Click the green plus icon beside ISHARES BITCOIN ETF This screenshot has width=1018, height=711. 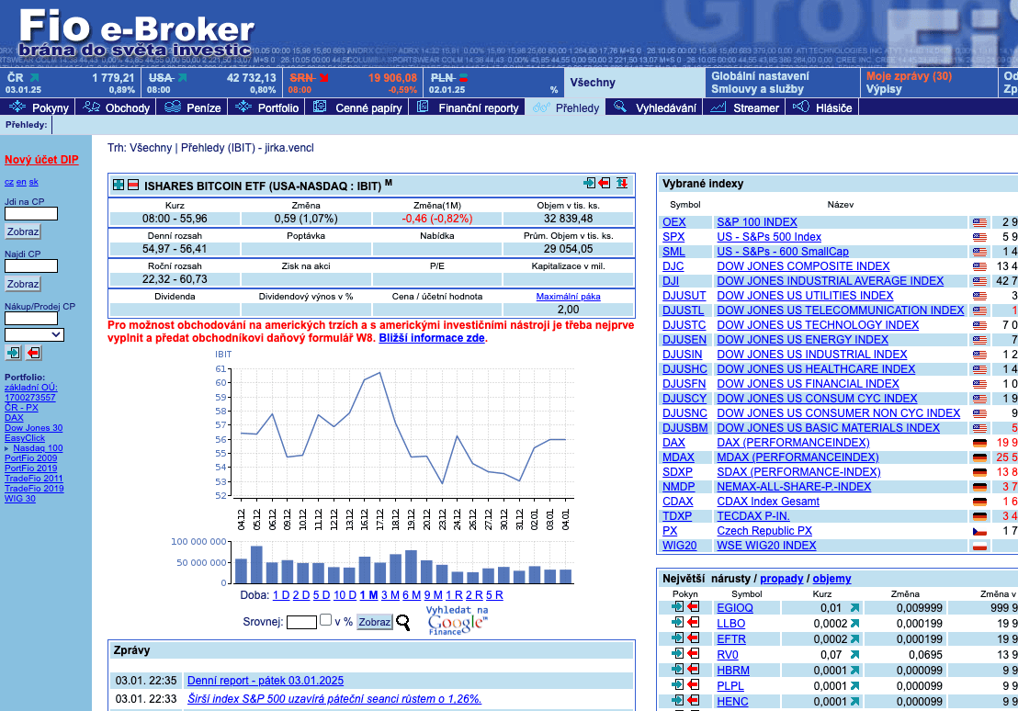(x=119, y=186)
